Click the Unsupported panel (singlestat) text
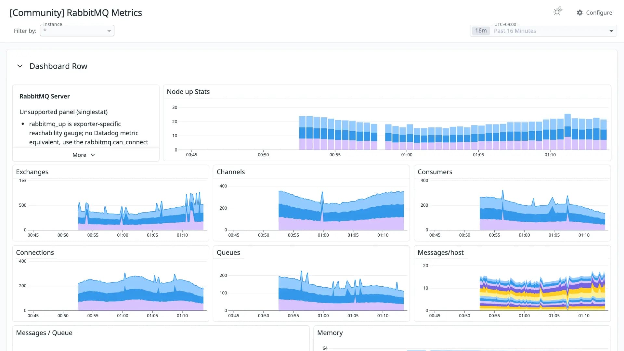This screenshot has width=624, height=351. (x=64, y=112)
